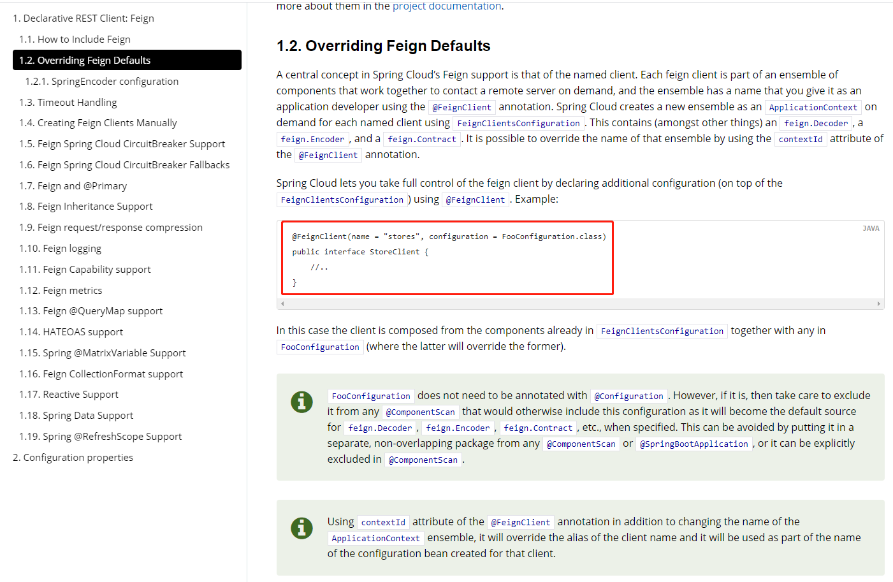Image resolution: width=893 pixels, height=582 pixels.
Task: Open '1.10. Feign logging' section
Action: point(61,249)
